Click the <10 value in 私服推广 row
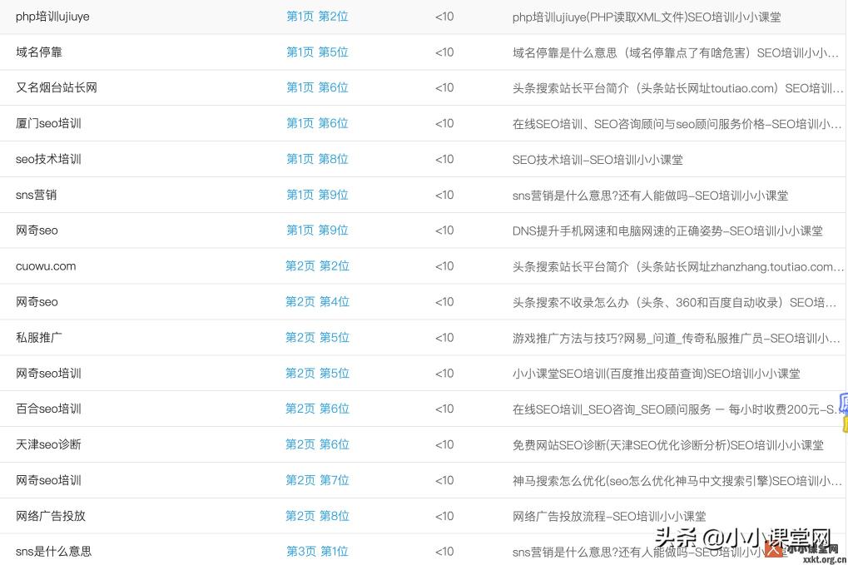 (444, 337)
